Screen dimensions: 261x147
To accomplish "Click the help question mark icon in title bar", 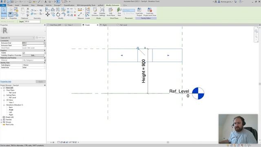I will pos(240,2).
